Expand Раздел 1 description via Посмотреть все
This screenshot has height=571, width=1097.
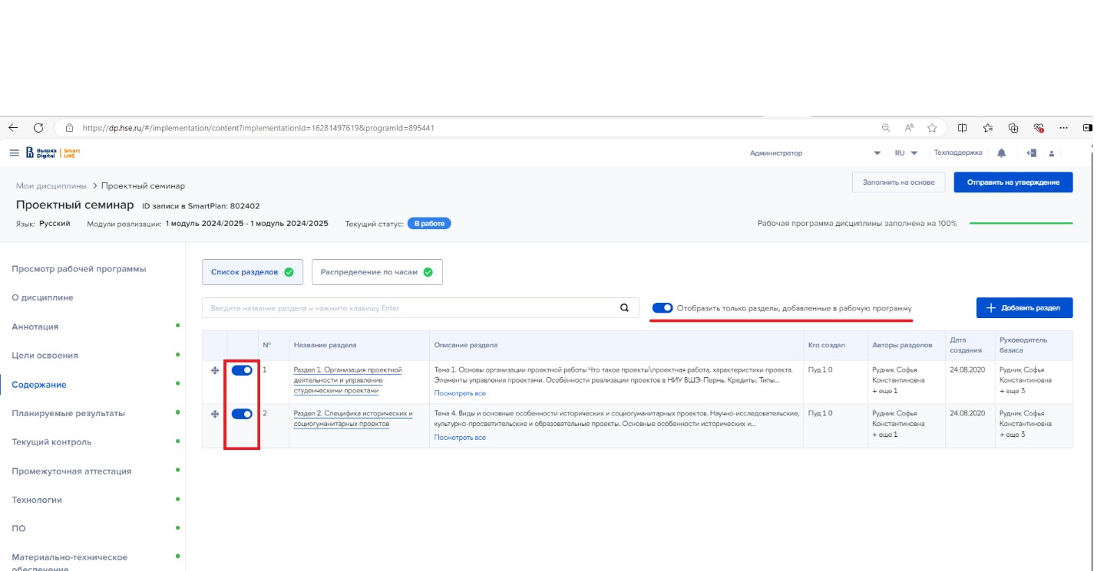[x=460, y=393]
